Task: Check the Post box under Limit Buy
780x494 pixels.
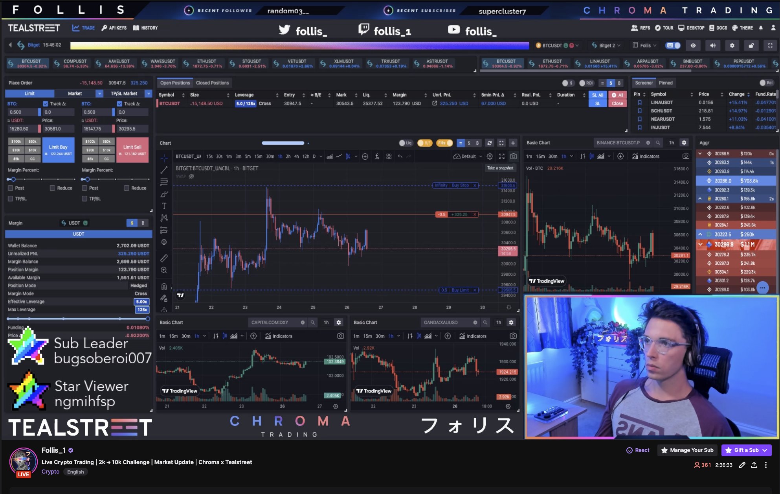Action: (x=11, y=188)
